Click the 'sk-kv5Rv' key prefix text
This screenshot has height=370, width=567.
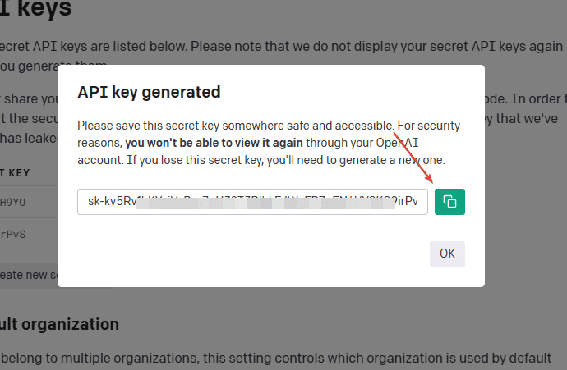pyautogui.click(x=112, y=201)
